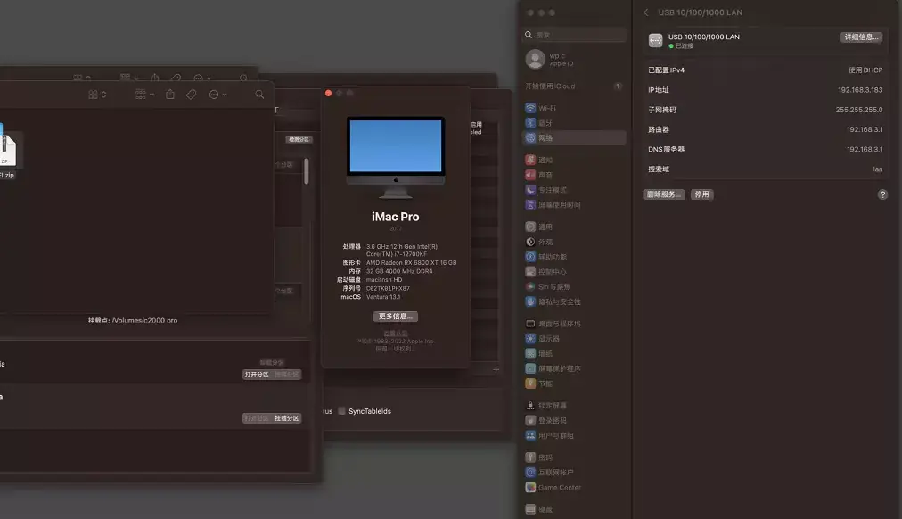The height and width of the screenshot is (519, 902).
Task: Click the 删除服务… button
Action: pyautogui.click(x=664, y=194)
